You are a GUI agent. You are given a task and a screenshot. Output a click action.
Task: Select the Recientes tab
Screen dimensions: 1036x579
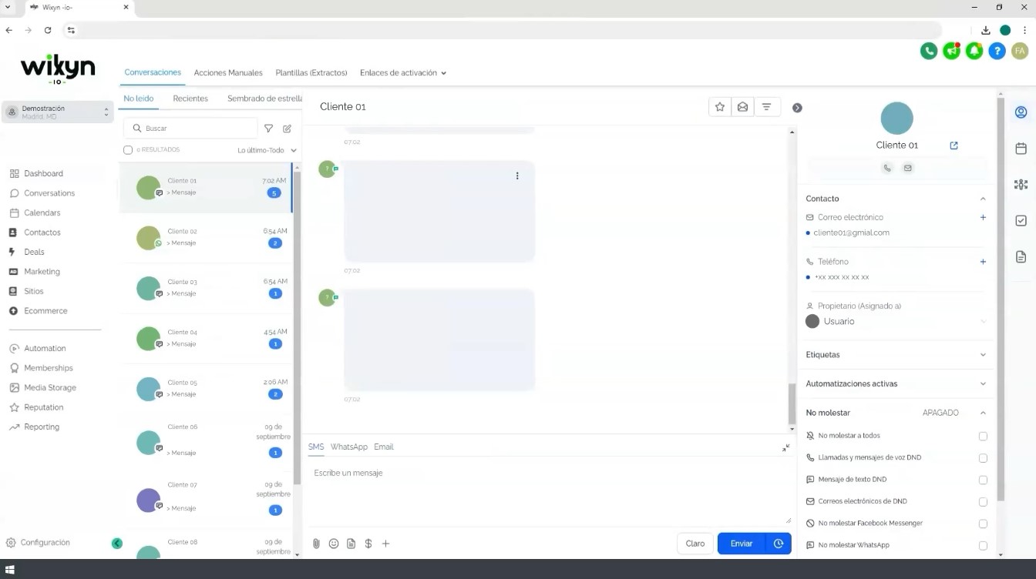(190, 99)
